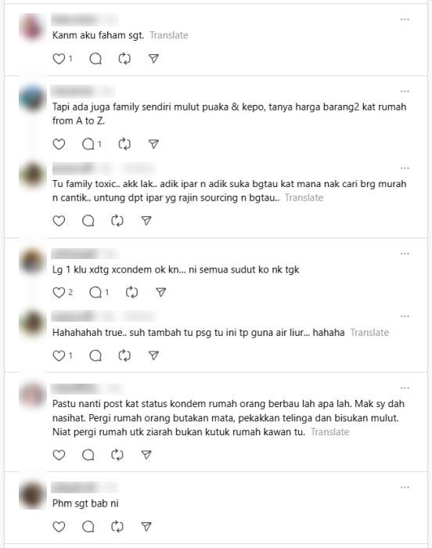The width and height of the screenshot is (432, 548).
Task: Like the "Kanm aku faham sgt" comment
Action: (x=59, y=59)
